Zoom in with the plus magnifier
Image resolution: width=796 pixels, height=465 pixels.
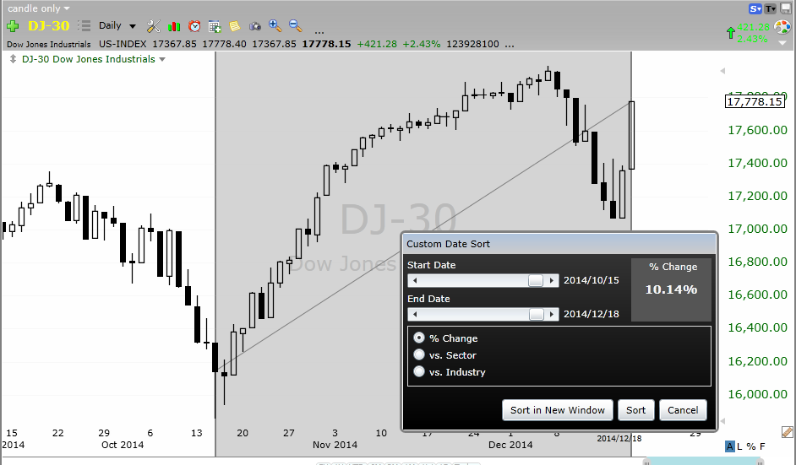click(x=275, y=26)
